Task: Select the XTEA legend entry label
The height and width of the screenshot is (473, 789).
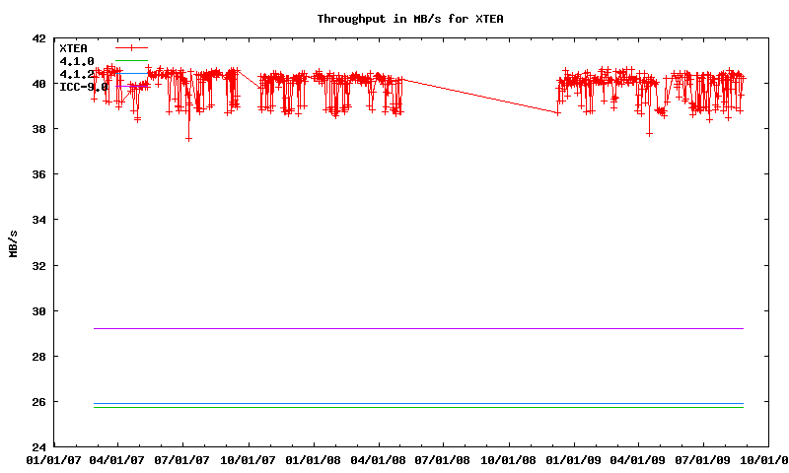Action: (x=74, y=47)
